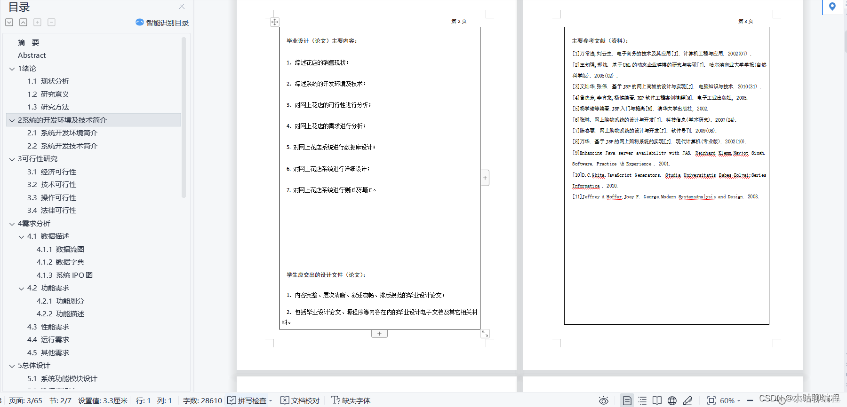Screen dimensions: 847x407
Task: Click the table move handle on page 2
Action: pos(275,22)
